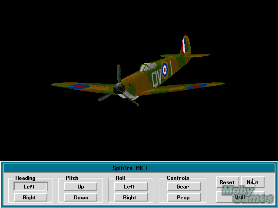Turn heading right with the Heading Right button
The width and height of the screenshot is (278, 208).
coord(30,197)
